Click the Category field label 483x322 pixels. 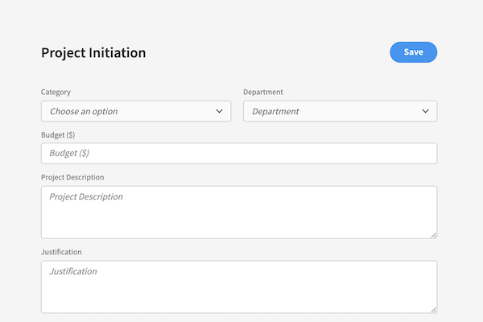(56, 93)
